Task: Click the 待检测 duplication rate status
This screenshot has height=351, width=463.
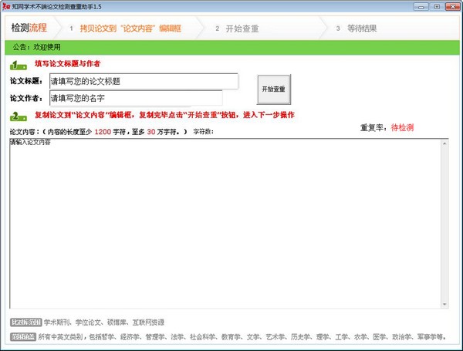Action: pyautogui.click(x=403, y=127)
